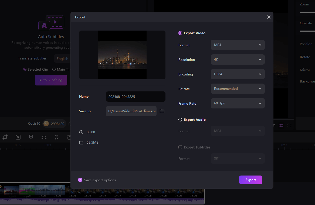The image size is (315, 205).
Task: Uncheck the Save export options checkbox
Action: click(80, 180)
